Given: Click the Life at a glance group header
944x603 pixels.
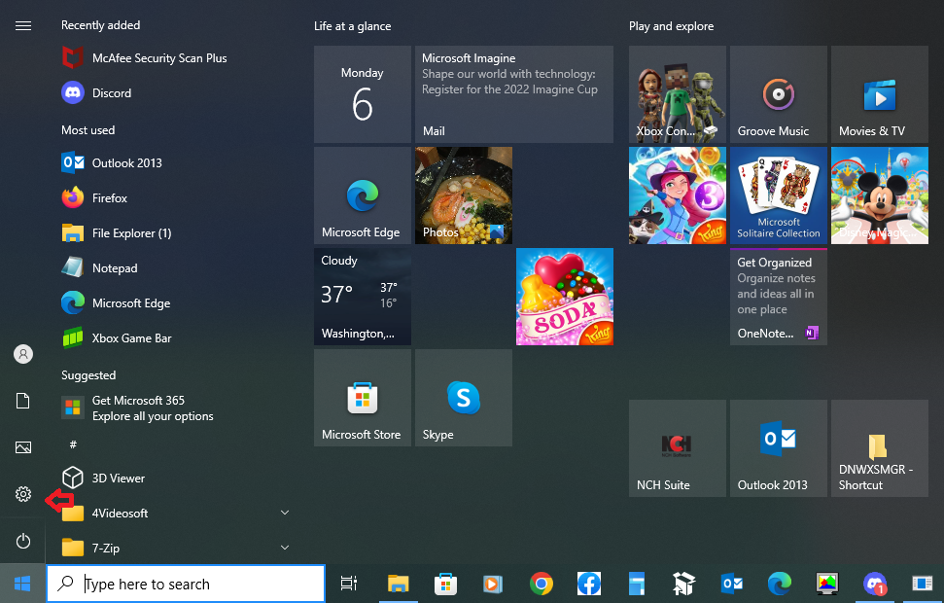Looking at the screenshot, I should (x=352, y=26).
